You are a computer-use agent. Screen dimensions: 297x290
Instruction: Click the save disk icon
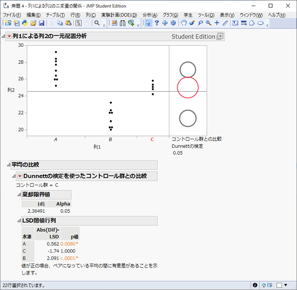[41, 23]
